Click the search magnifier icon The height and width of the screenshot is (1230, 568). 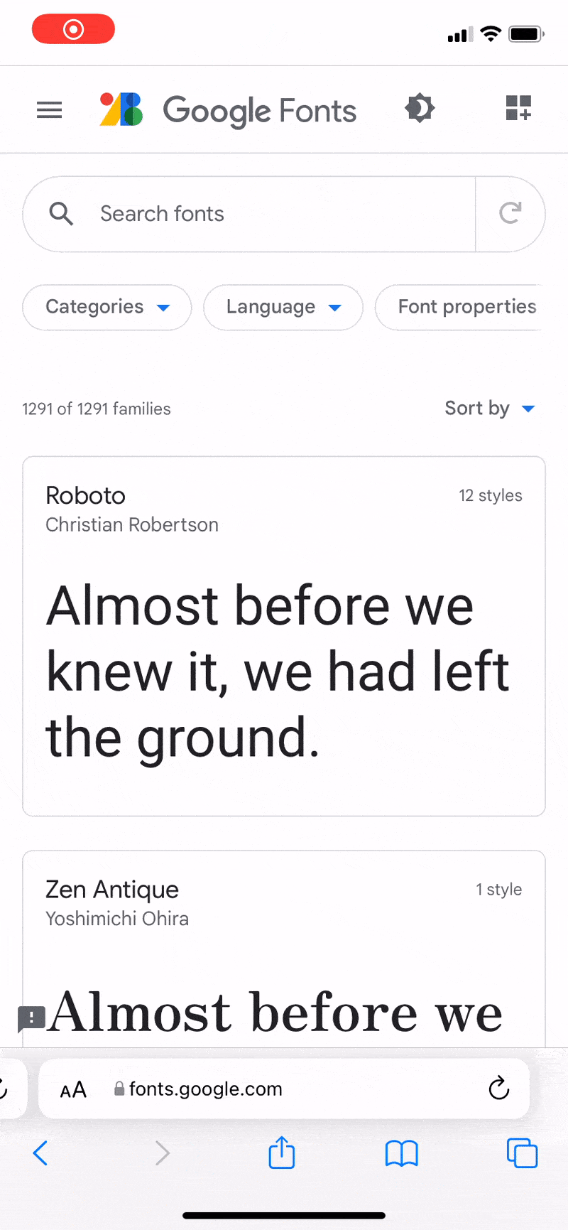[61, 213]
